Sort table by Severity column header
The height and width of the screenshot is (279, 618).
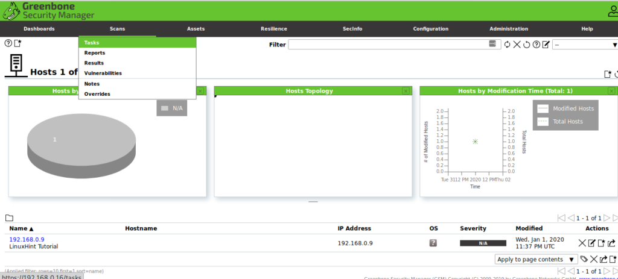tap(473, 228)
